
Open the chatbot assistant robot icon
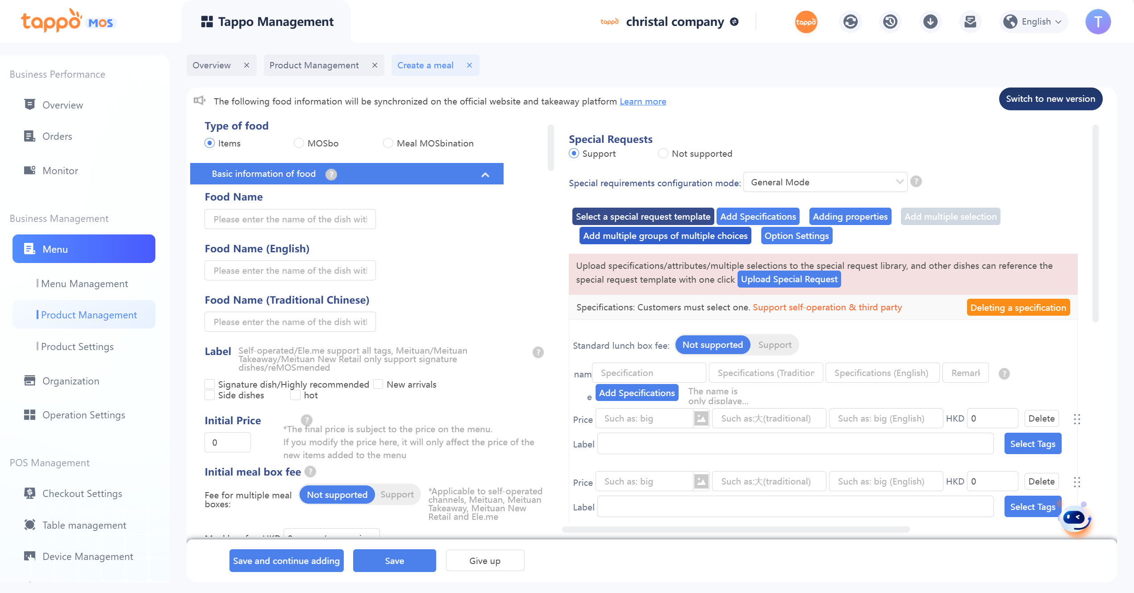(1076, 519)
